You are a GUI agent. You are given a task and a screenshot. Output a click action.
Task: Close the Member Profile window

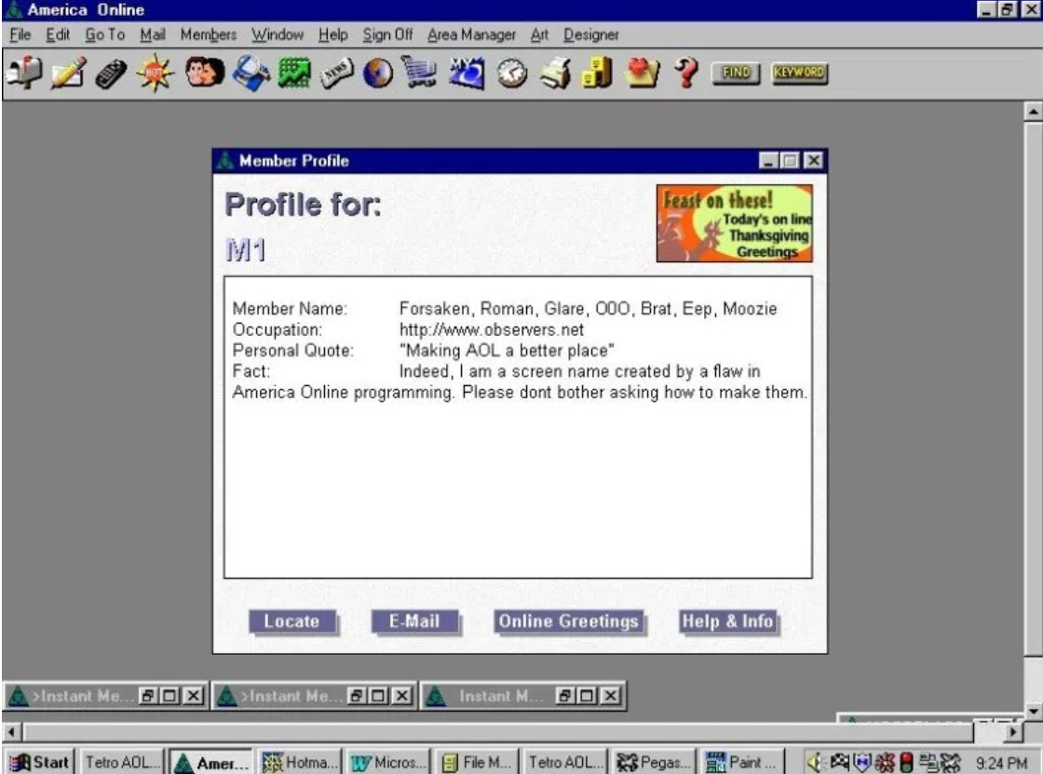[814, 161]
